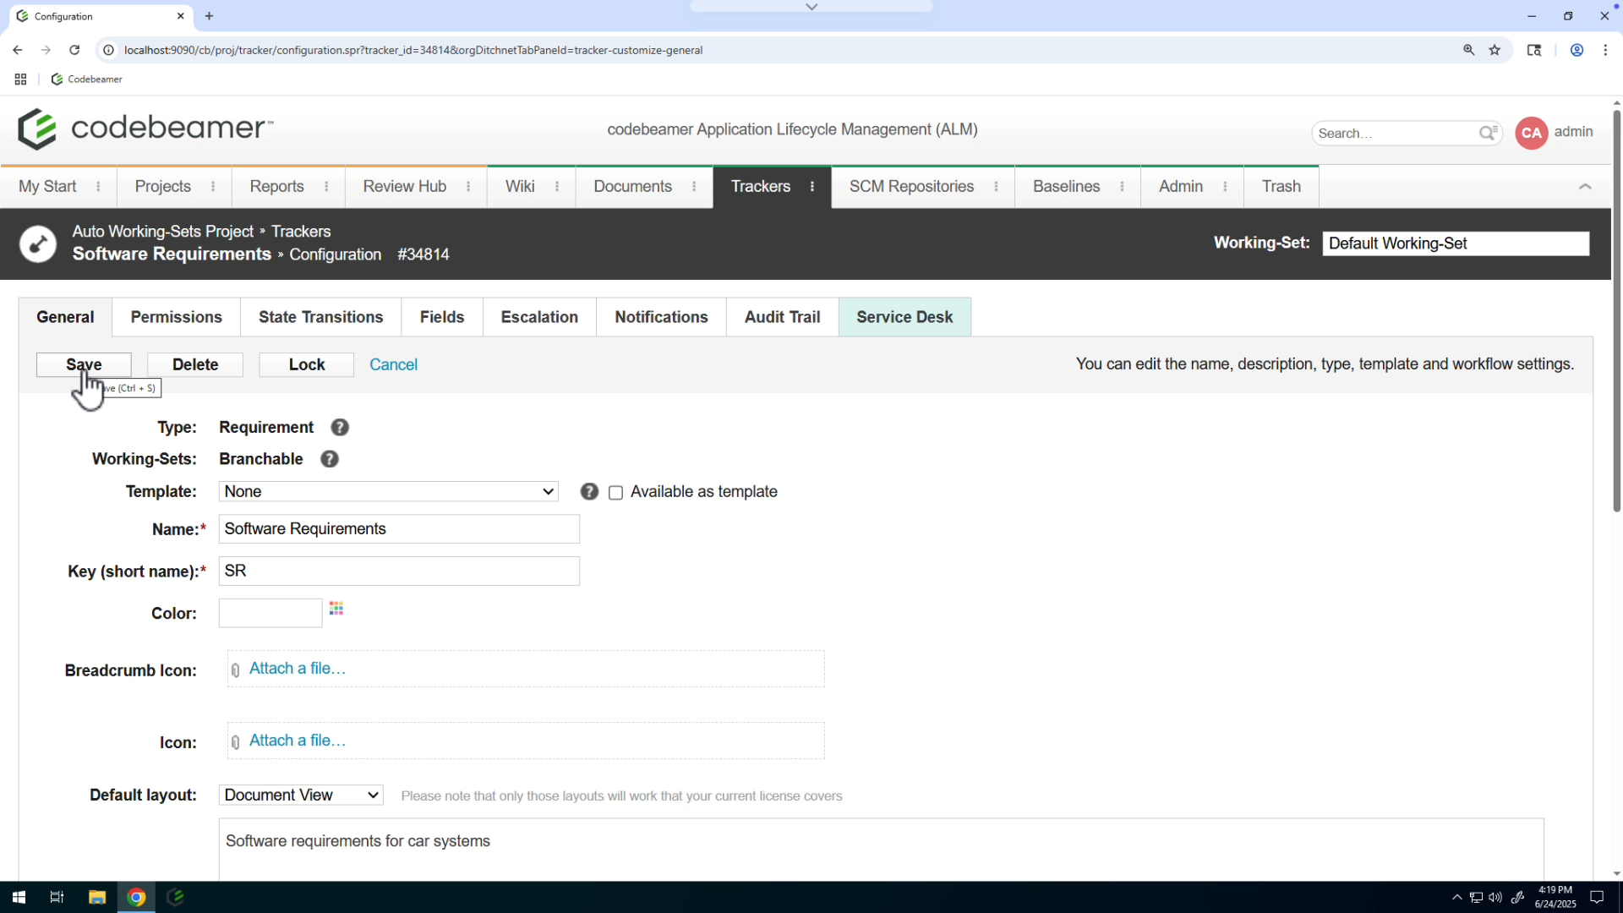
Task: Open the browser apps grid icon
Action: [x=20, y=79]
